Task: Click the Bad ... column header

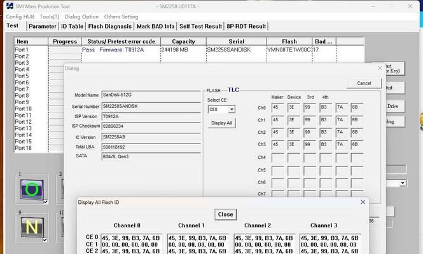Action: tap(324, 41)
